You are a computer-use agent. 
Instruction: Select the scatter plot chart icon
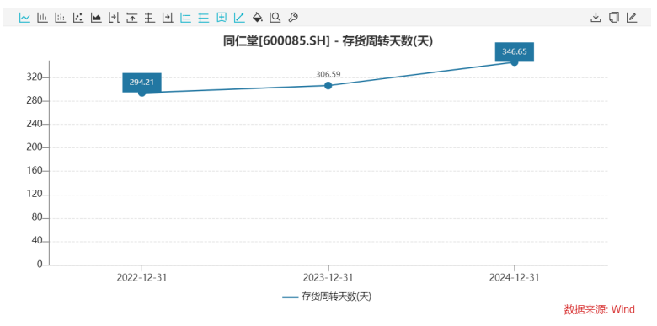pos(78,18)
